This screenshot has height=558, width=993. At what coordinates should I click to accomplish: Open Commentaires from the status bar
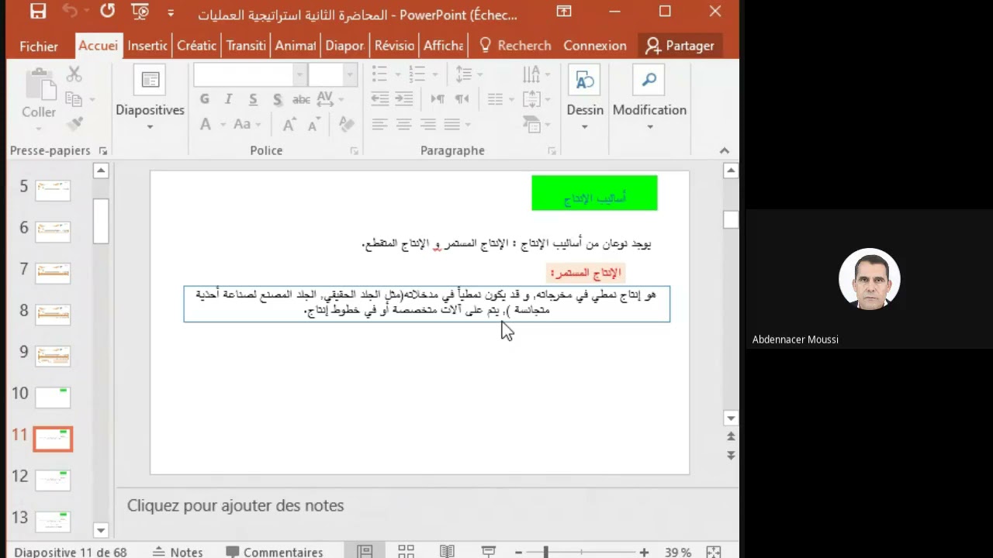(x=275, y=552)
